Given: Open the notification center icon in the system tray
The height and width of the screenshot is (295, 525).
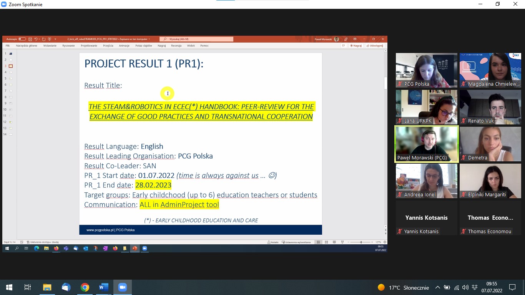Looking at the screenshot, I should coord(512,287).
